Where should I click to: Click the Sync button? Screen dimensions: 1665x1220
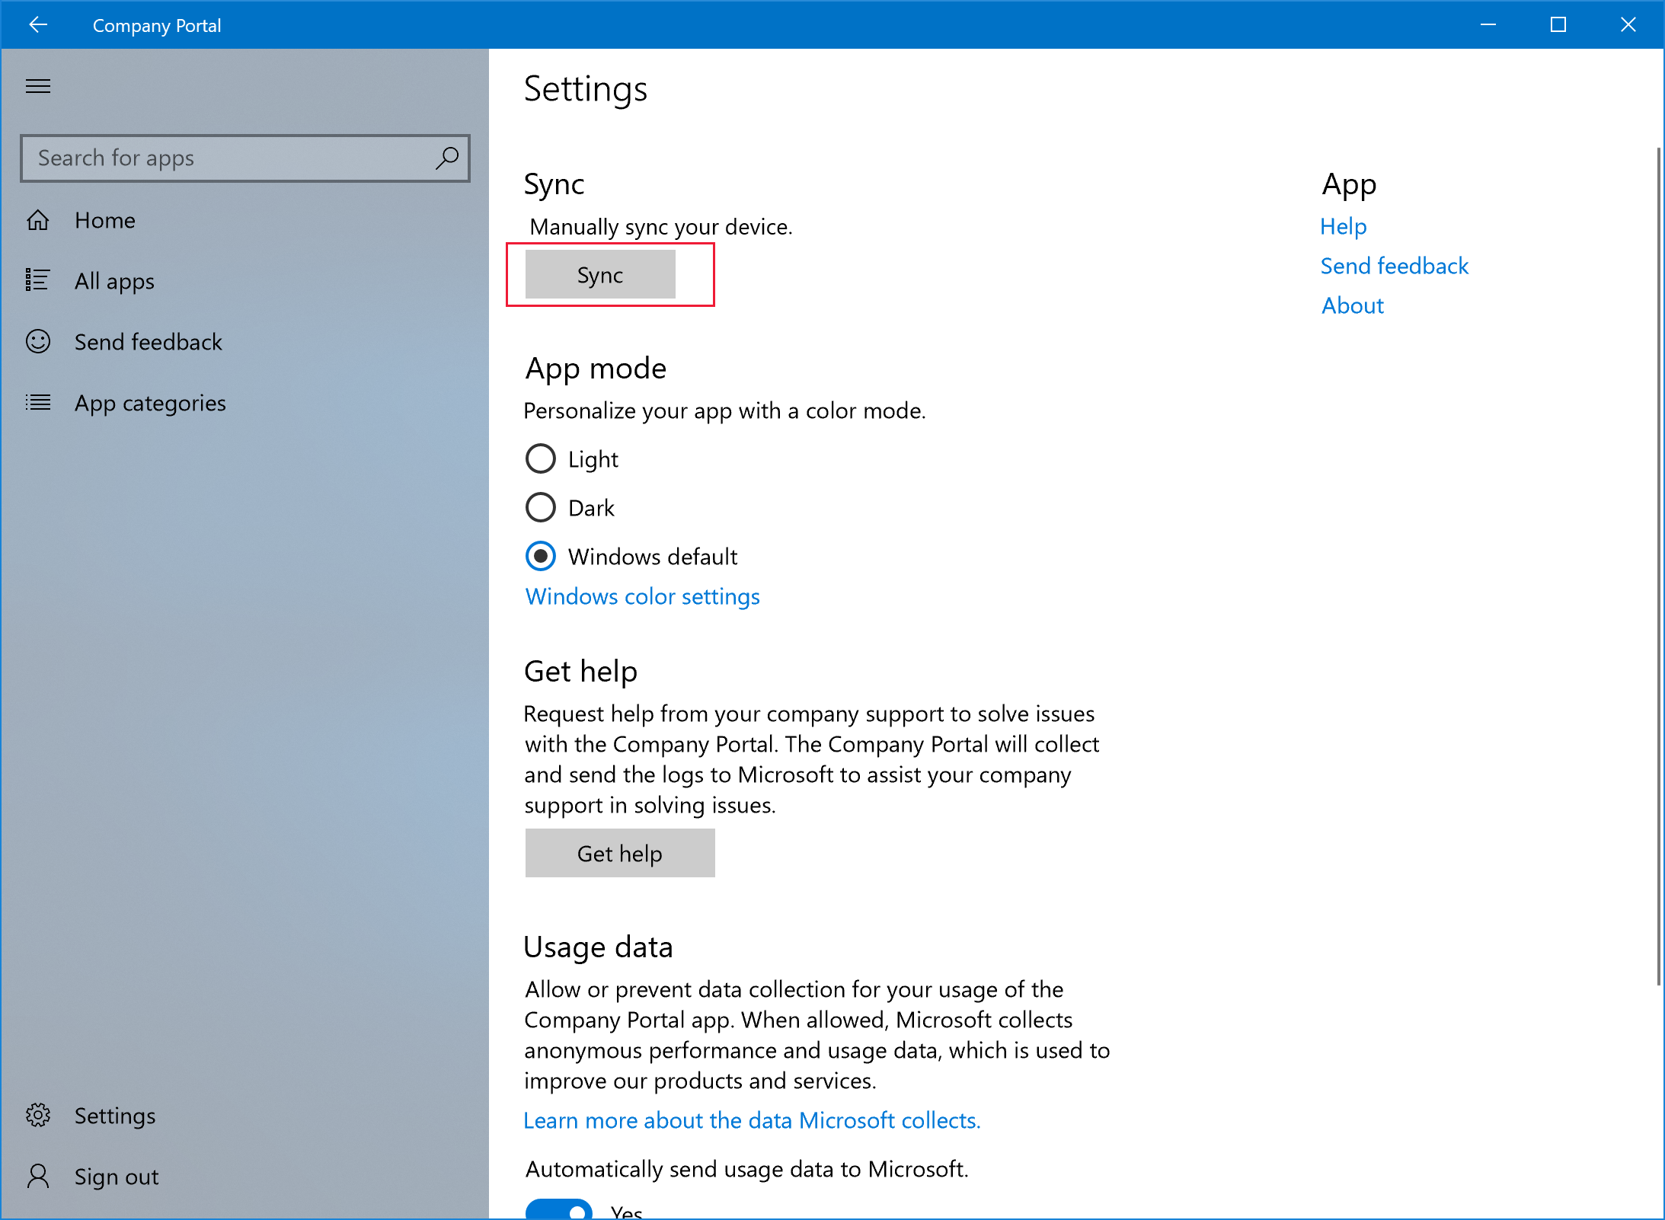coord(599,274)
